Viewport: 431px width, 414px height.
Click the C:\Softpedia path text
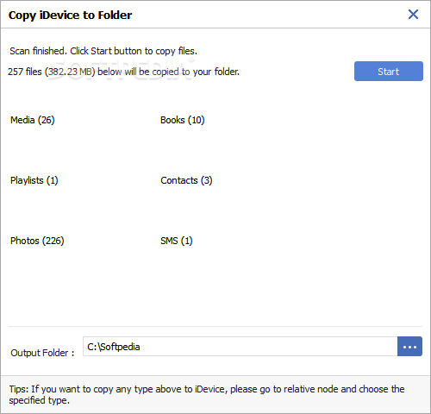point(114,347)
